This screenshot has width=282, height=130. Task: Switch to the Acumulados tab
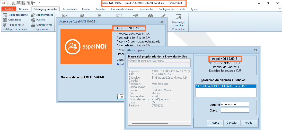70,9
